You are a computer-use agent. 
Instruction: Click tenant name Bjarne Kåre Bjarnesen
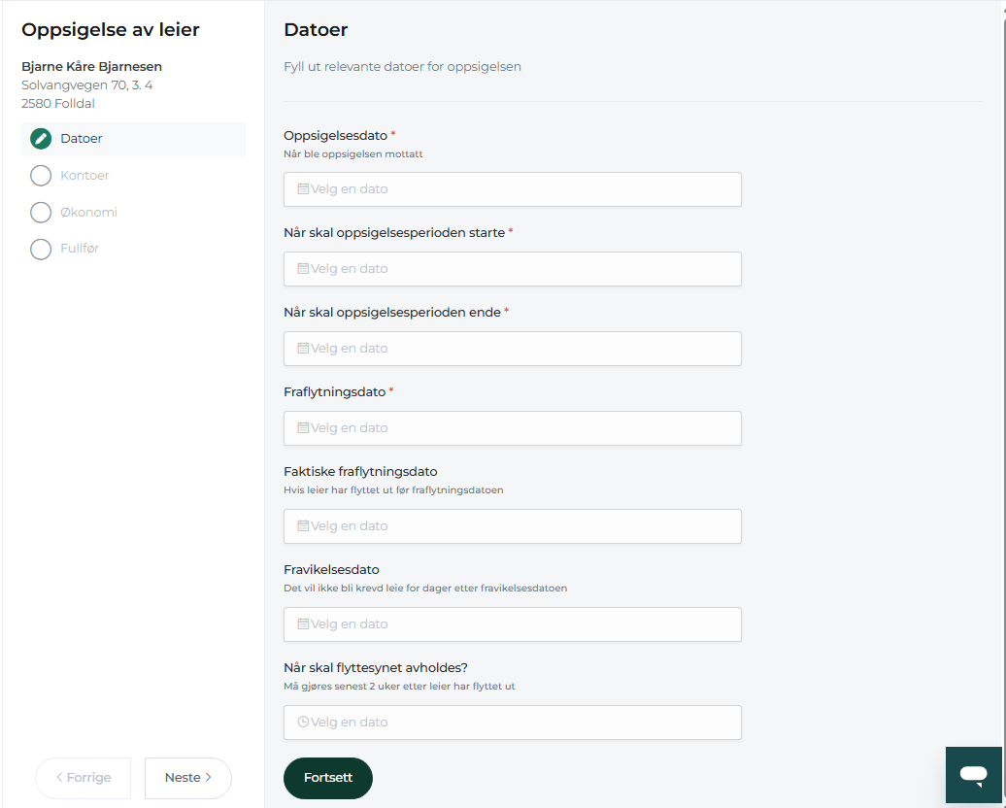pos(91,67)
